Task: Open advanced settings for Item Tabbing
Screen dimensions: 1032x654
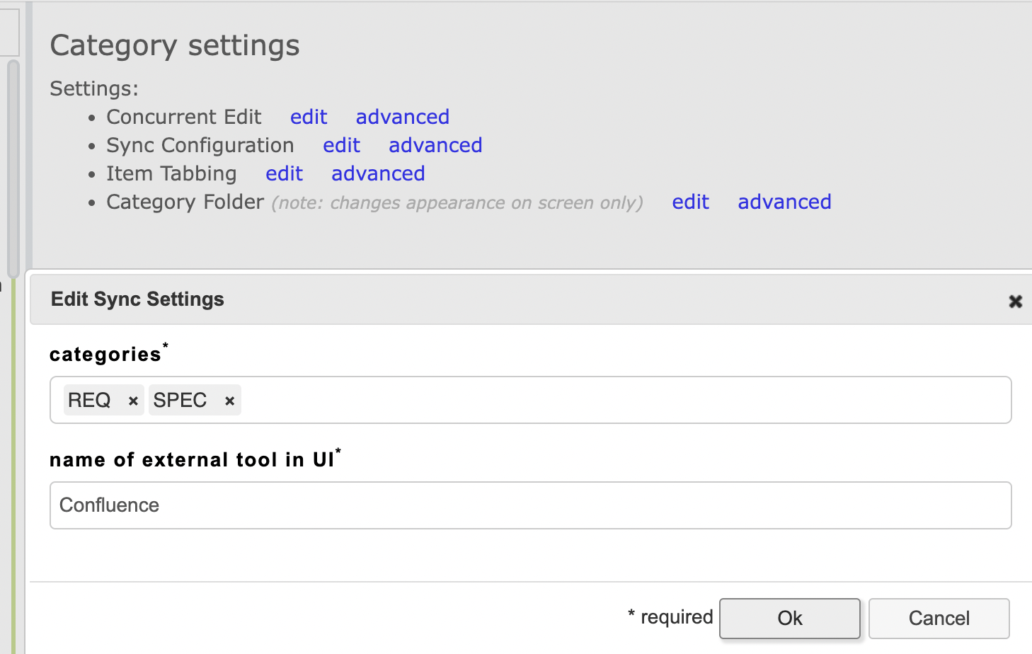Action: [x=378, y=173]
